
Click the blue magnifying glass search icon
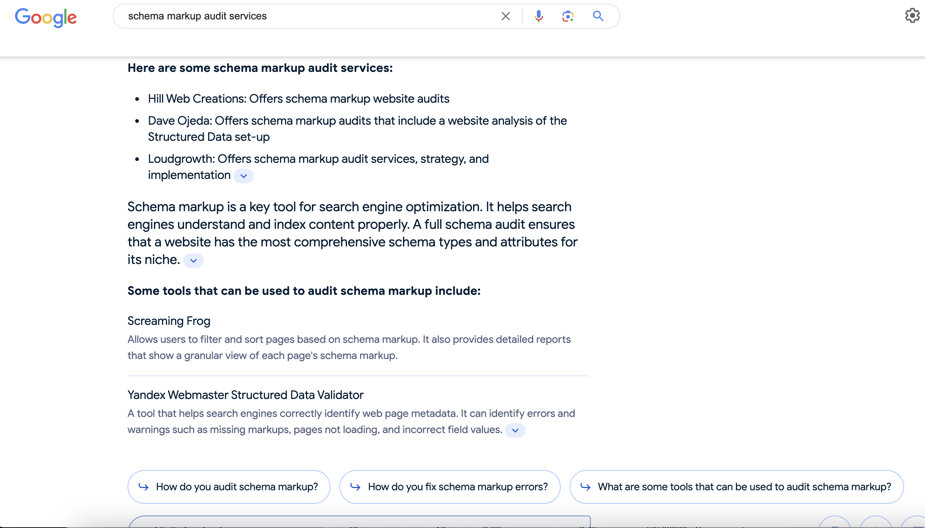click(598, 16)
